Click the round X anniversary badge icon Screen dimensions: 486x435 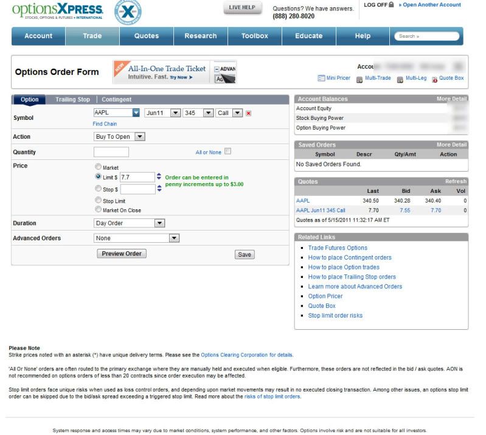(128, 12)
